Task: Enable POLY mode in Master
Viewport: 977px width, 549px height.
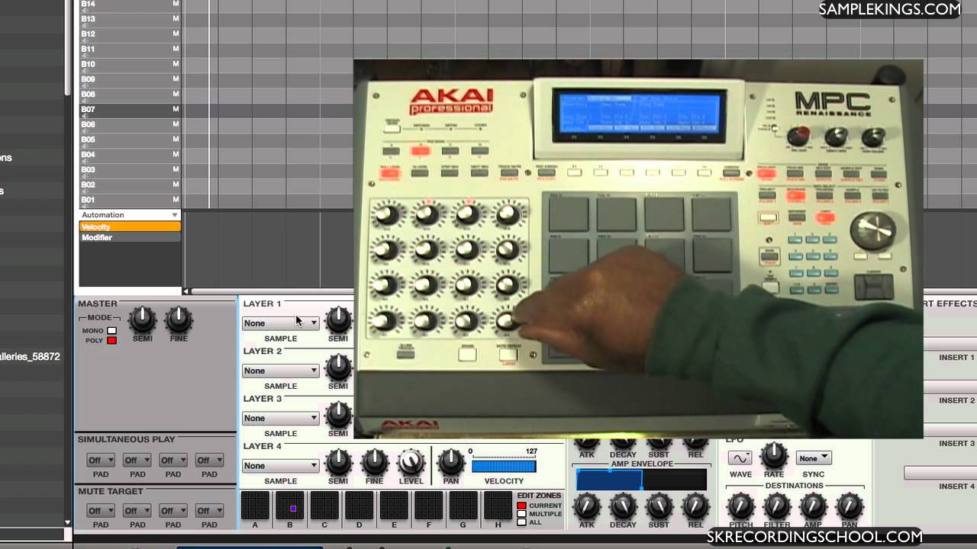Action: (111, 340)
